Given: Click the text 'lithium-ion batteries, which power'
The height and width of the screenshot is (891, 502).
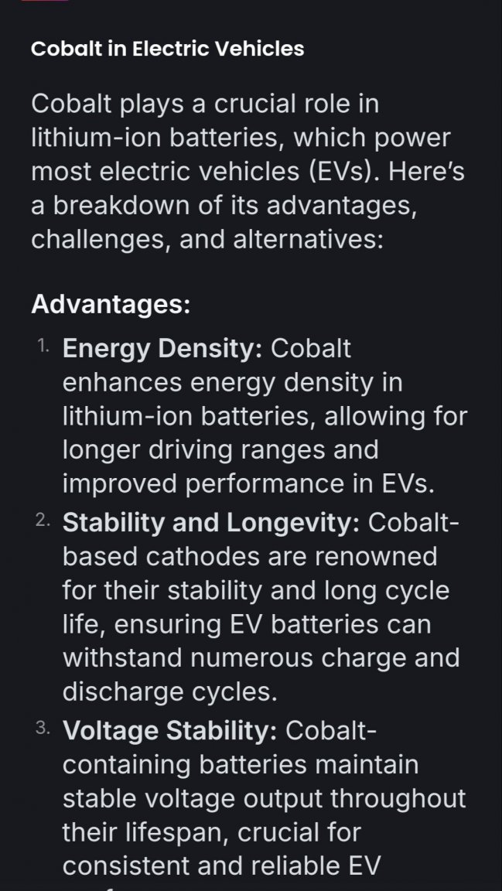Looking at the screenshot, I should pos(241,138).
